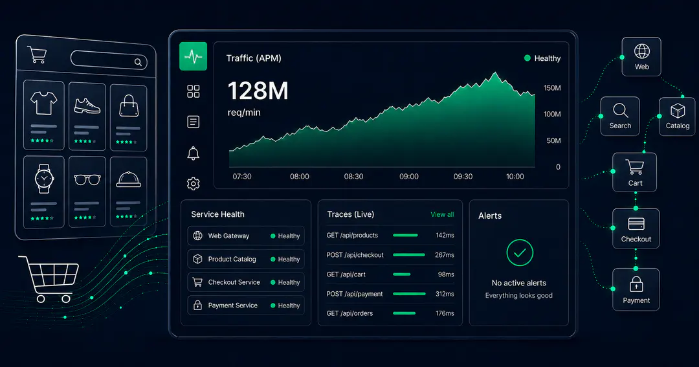Click the Web globe service node
Viewport: 699px width, 367px height.
click(x=641, y=56)
